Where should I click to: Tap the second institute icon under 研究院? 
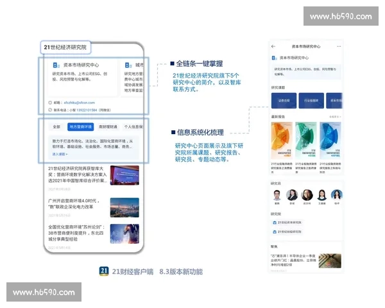275,232
